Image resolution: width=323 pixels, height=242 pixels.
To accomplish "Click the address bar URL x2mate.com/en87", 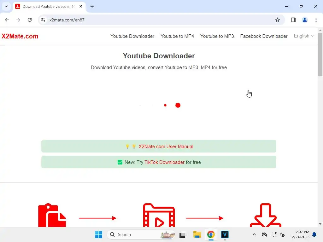I will point(67,20).
